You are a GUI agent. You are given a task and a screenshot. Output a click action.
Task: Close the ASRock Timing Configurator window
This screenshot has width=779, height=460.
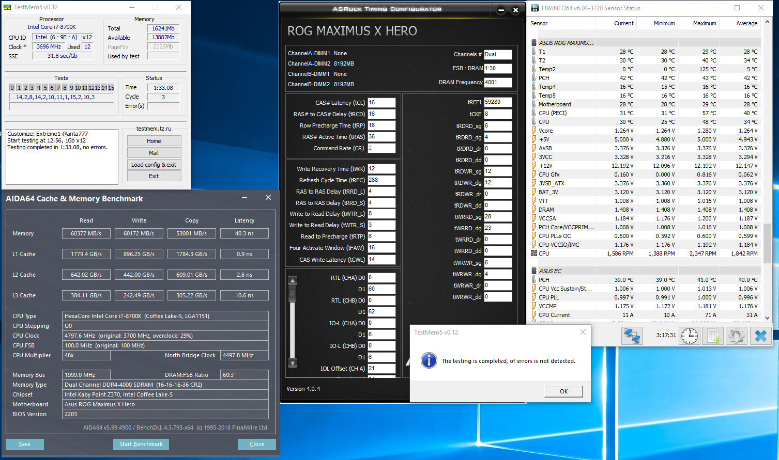click(515, 10)
